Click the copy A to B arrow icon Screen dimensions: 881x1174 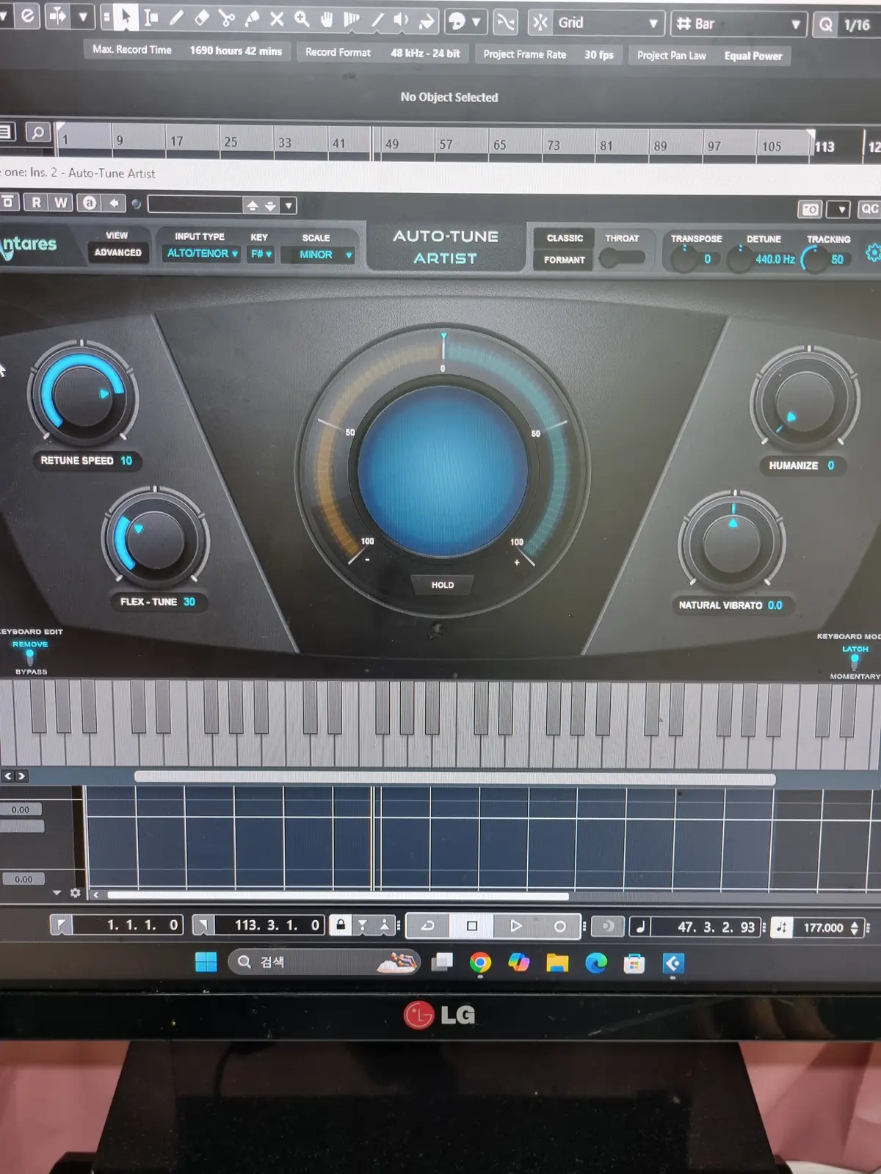(114, 203)
